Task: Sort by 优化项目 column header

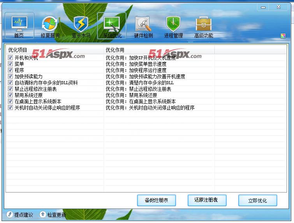Action: click(x=55, y=50)
